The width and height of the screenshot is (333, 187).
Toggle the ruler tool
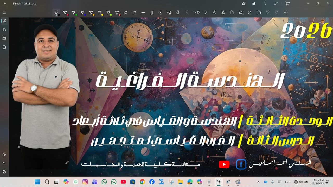coord(152,12)
